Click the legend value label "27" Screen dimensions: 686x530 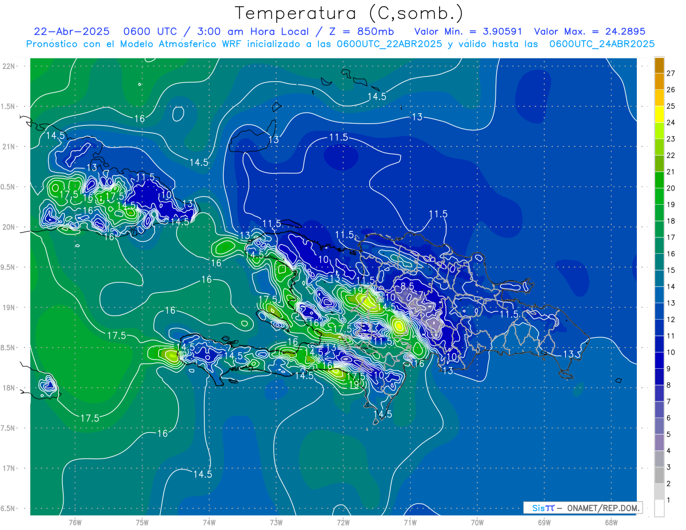671,73
